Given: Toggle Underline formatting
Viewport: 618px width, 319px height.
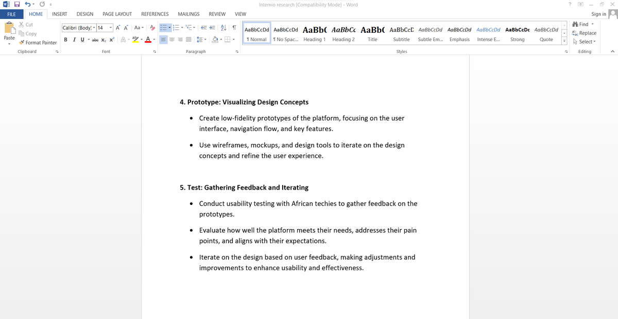Looking at the screenshot, I should tap(81, 40).
